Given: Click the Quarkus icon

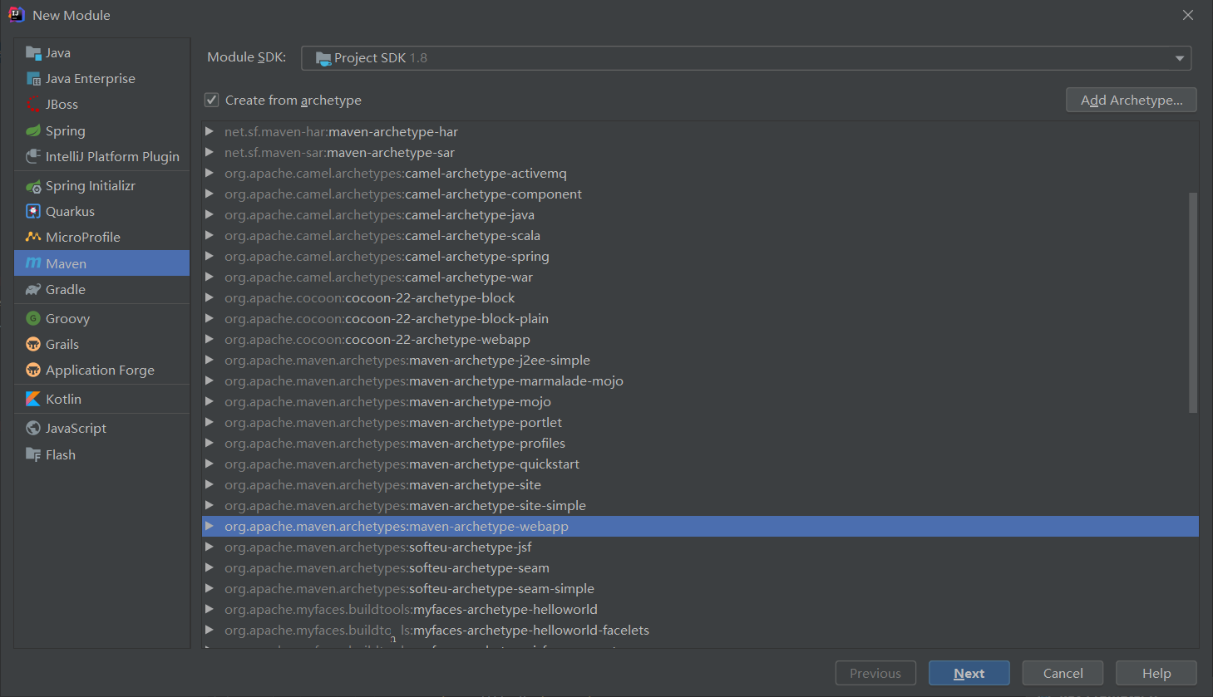Looking at the screenshot, I should (33, 211).
